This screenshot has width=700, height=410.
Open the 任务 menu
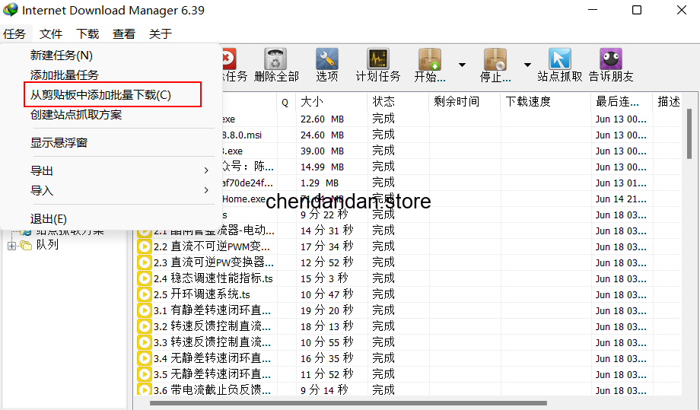coord(14,34)
